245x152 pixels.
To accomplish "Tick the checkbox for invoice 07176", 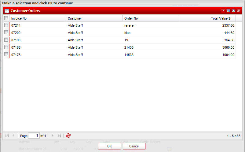I will [6, 55].
